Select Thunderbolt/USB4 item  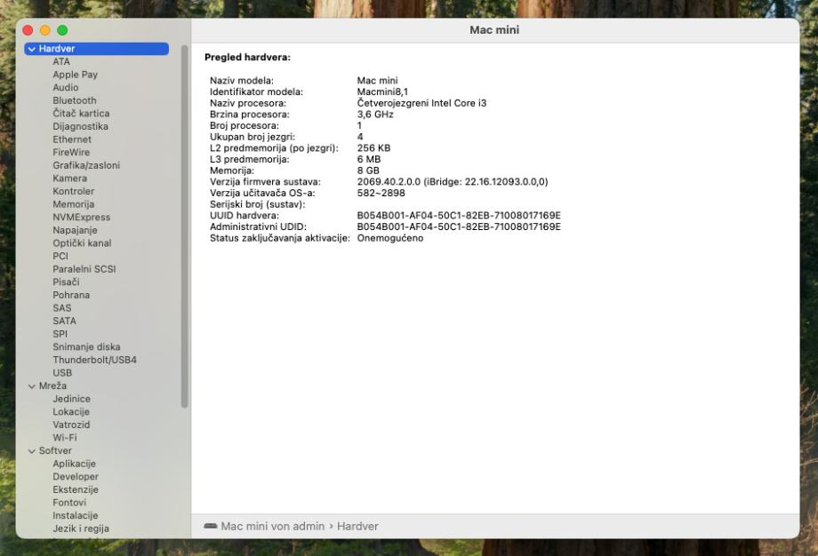coord(94,360)
